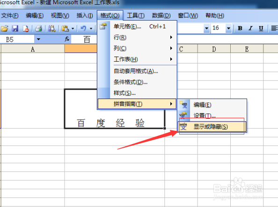Choose 条件格式(D)... Conditional Formatting entry
Image resolution: width=278 pixels, height=207 pixels.
137,82
